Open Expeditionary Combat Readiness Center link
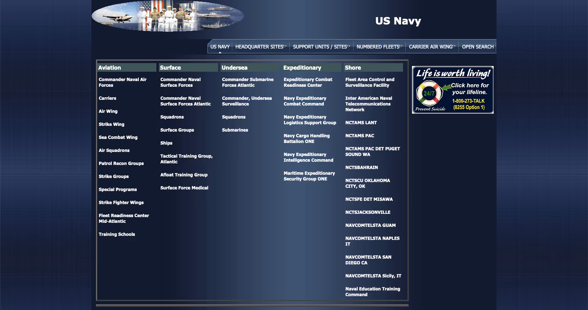This screenshot has width=588, height=310. pos(308,82)
